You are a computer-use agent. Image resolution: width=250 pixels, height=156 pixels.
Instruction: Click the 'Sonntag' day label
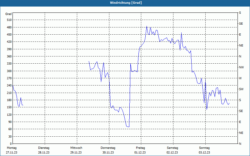(204, 148)
